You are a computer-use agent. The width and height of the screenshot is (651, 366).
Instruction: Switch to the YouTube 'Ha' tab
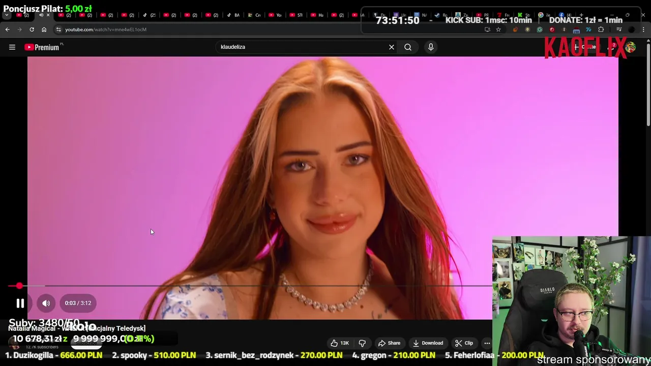[x=317, y=15]
